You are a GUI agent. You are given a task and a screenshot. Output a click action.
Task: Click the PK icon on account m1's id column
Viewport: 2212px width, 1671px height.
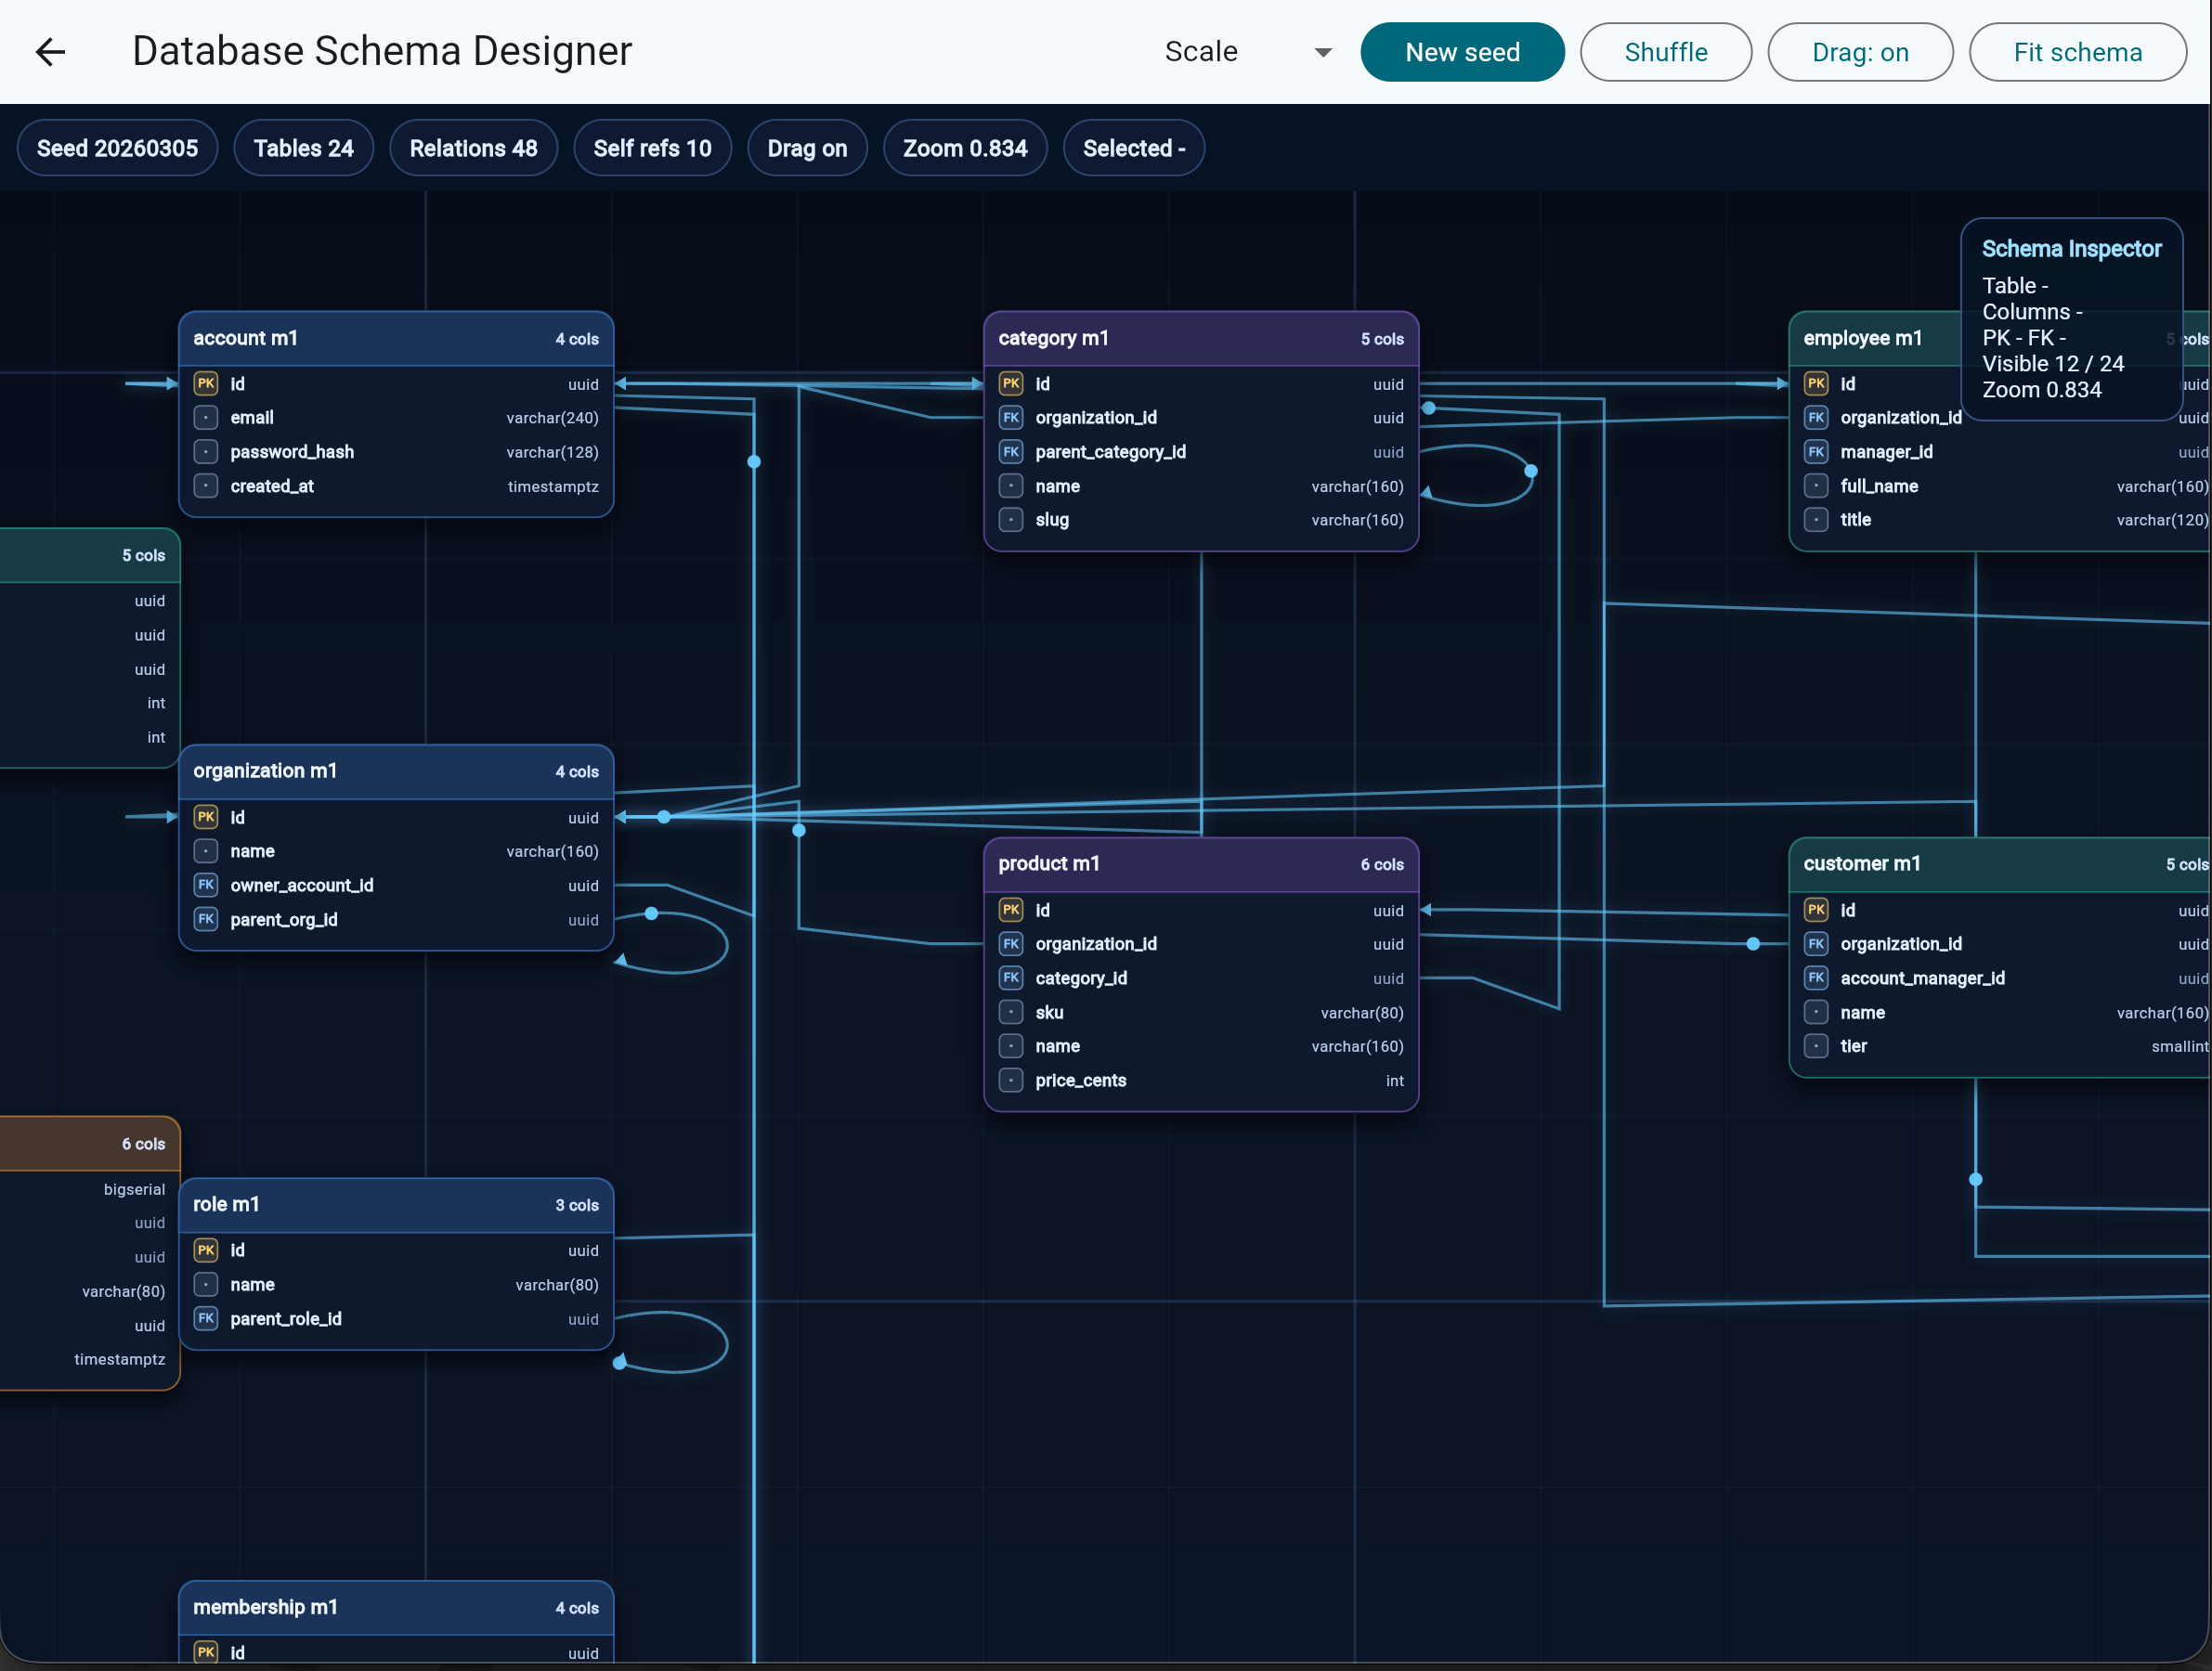pos(206,382)
